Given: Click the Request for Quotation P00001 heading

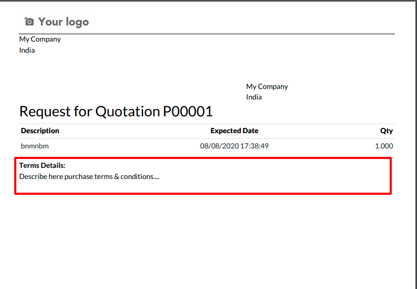Looking at the screenshot, I should [116, 111].
